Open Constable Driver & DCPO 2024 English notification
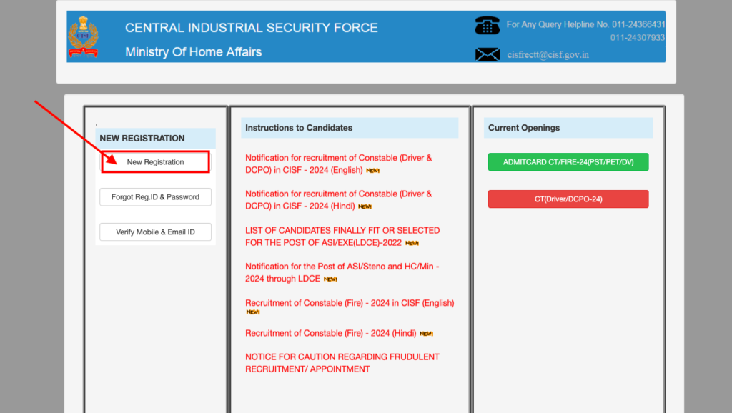 [x=338, y=164]
